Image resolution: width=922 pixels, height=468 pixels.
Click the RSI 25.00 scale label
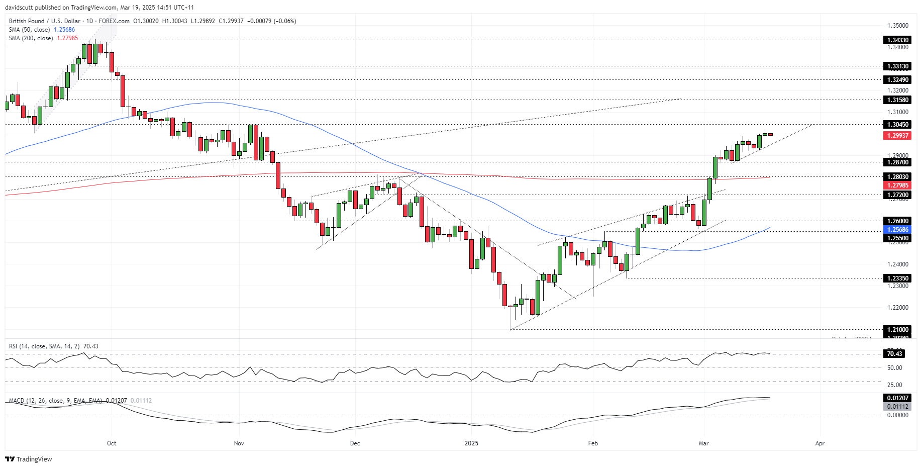894,385
